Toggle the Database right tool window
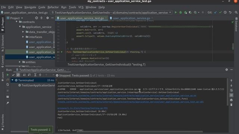Image resolution: width=239 pixels, height=134 pixels. coord(236,24)
